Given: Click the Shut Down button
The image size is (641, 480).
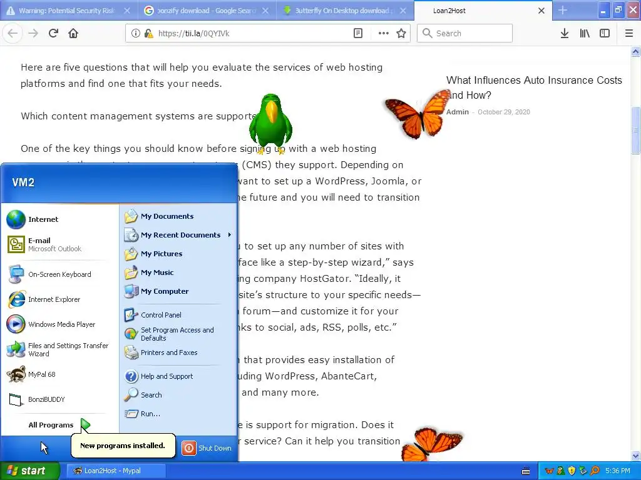Looking at the screenshot, I should (207, 447).
